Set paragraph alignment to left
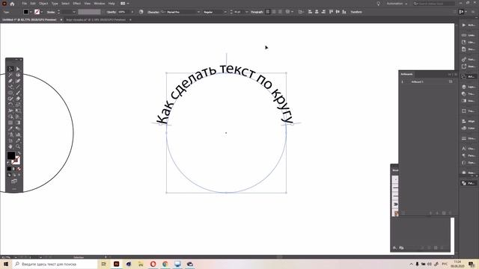The width and height of the screenshot is (479, 269). 268,12
